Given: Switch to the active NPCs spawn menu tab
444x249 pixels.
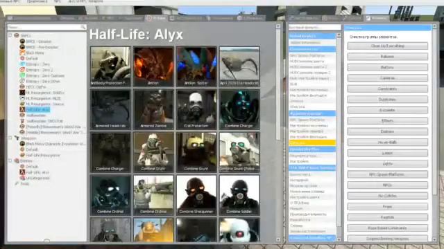Looking at the screenshot, I should coord(156,18).
